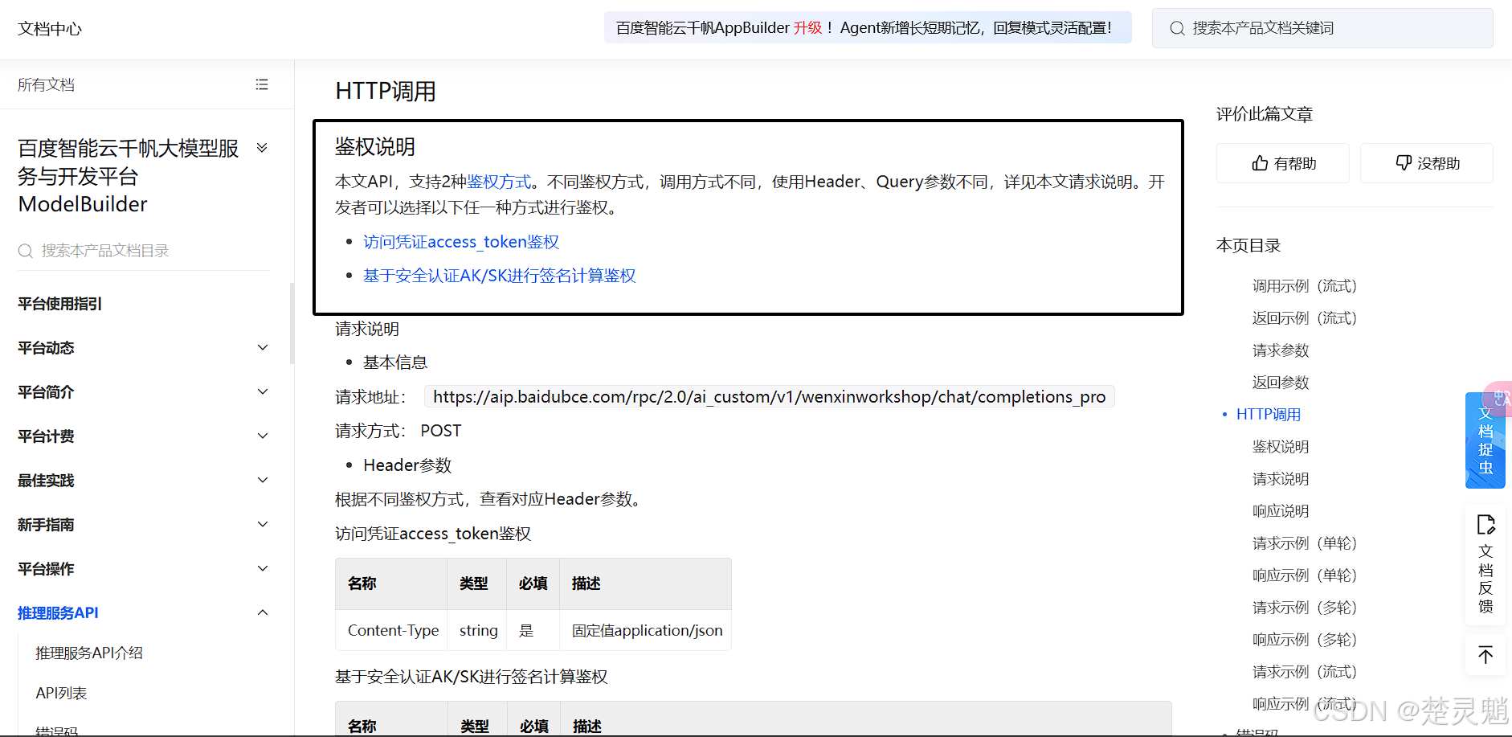Screen dimensions: 1512x737
Task: Click the back-to-top arrow icon
Action: tap(1485, 655)
